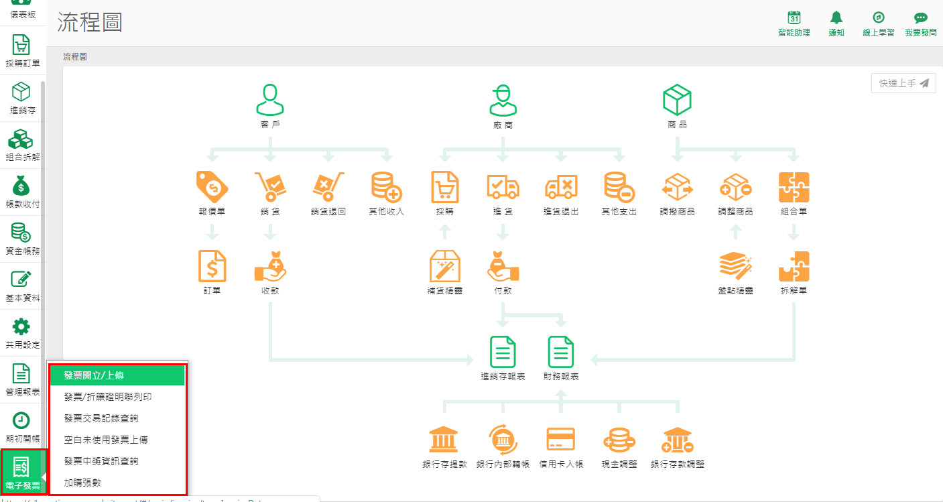Open the 銷貨退回 sales return icon
This screenshot has height=502, width=943.
click(x=328, y=187)
